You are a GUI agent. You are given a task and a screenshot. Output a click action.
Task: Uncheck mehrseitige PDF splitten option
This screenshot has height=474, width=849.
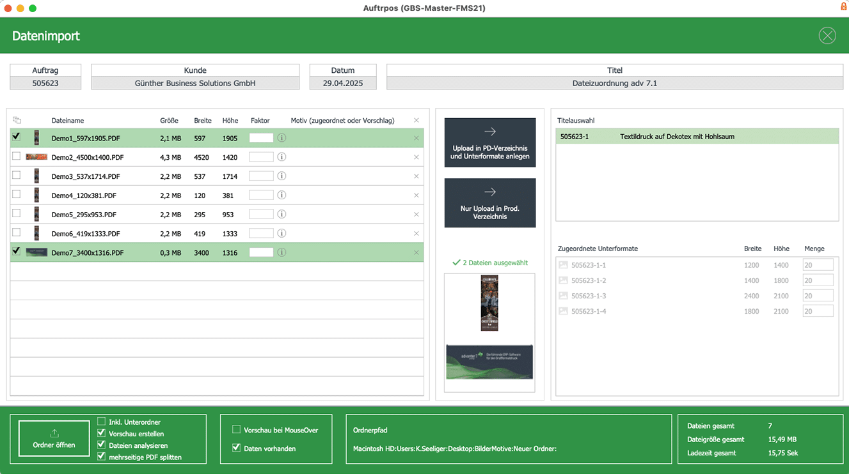tap(102, 457)
